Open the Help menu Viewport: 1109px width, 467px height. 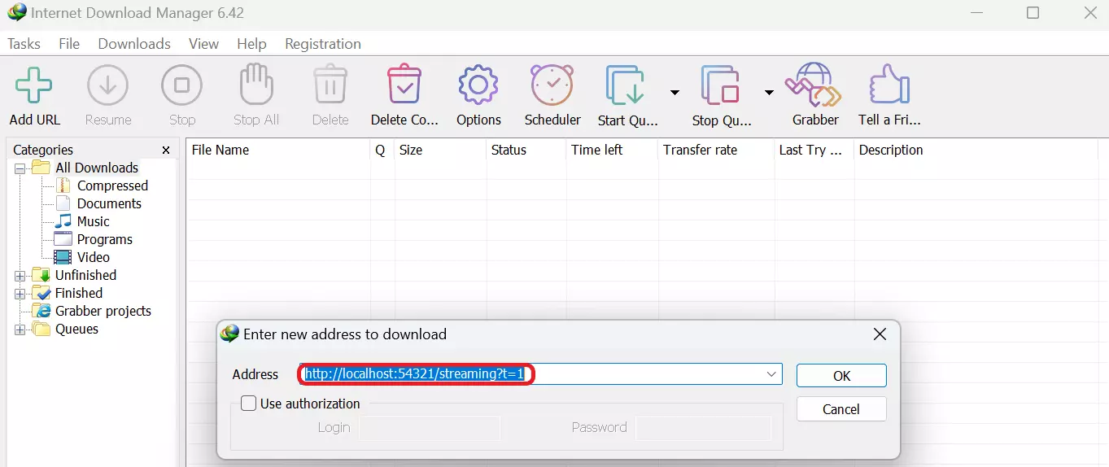coord(251,44)
